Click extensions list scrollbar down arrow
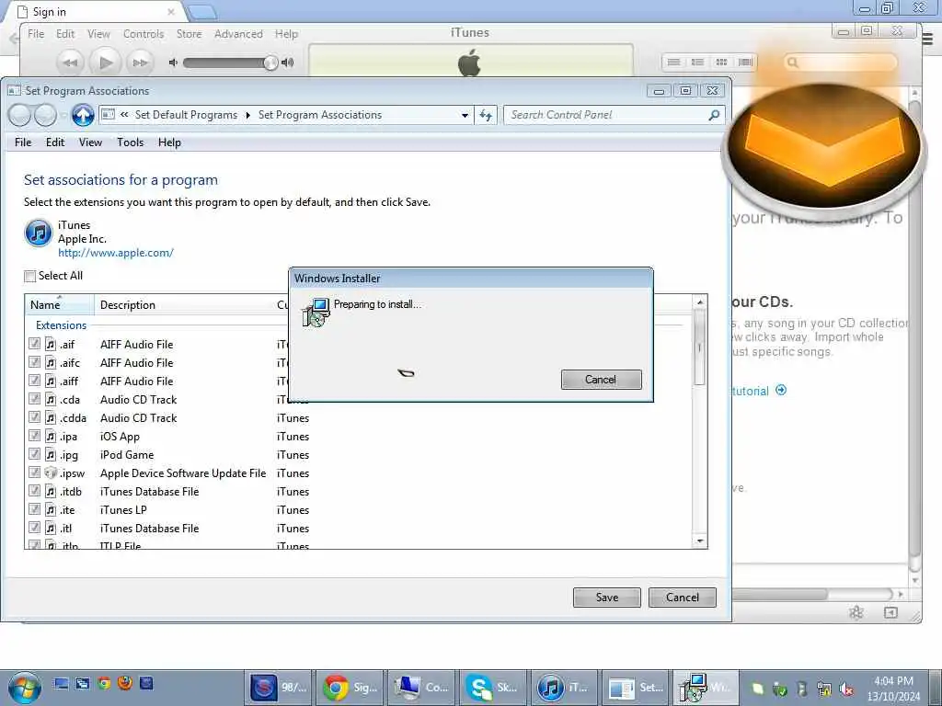Viewport: 942px width, 706px height. pos(700,541)
